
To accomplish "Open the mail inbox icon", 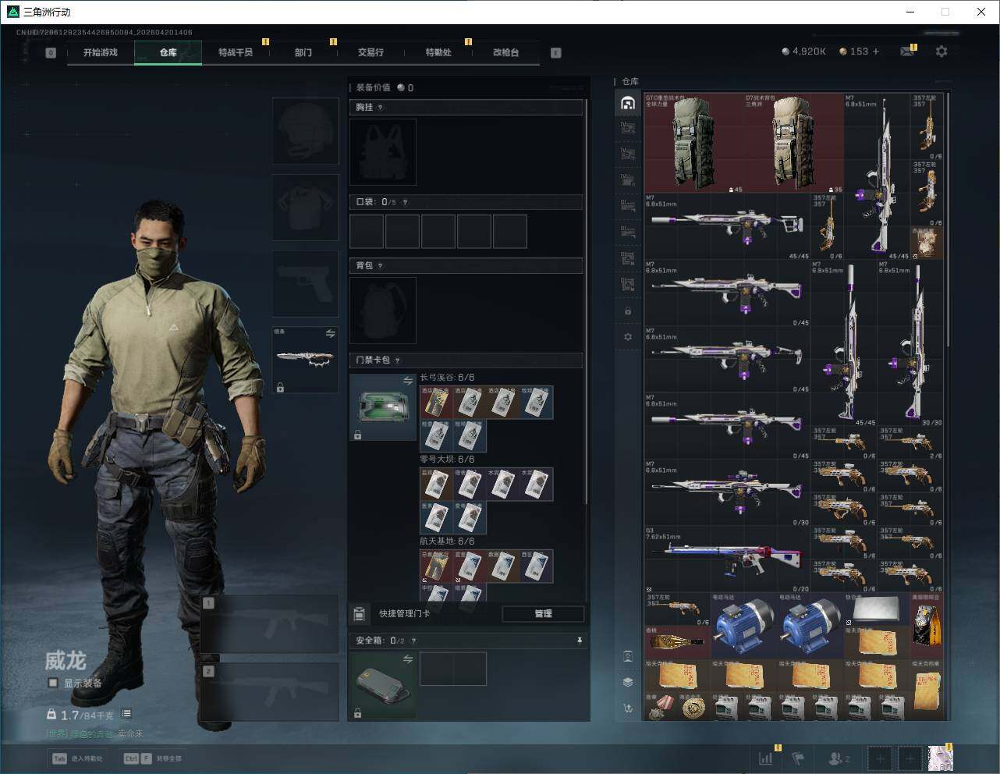I will pos(907,51).
